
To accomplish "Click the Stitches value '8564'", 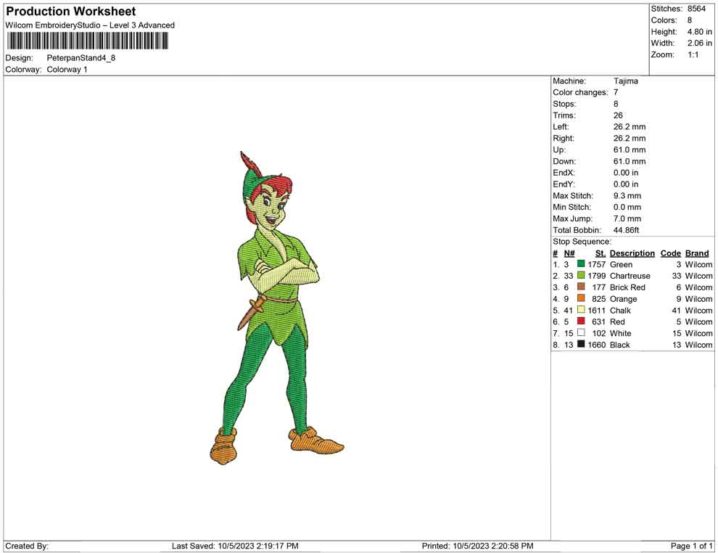I will [x=696, y=9].
